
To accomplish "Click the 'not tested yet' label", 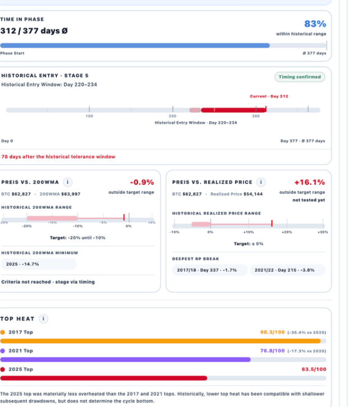I will tap(309, 200).
